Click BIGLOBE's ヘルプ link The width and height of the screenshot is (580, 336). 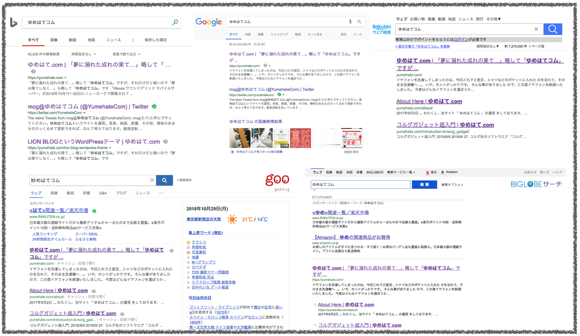[x=557, y=172]
